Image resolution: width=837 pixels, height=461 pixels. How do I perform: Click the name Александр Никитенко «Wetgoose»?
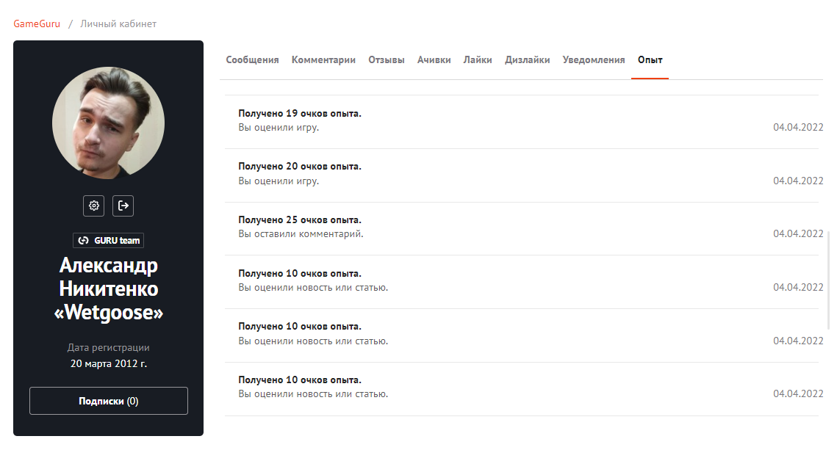pyautogui.click(x=108, y=288)
